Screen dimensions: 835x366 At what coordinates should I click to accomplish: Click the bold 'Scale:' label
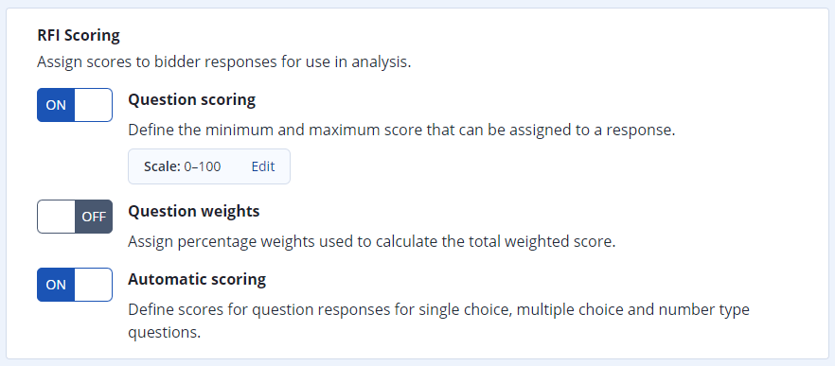[x=163, y=166]
